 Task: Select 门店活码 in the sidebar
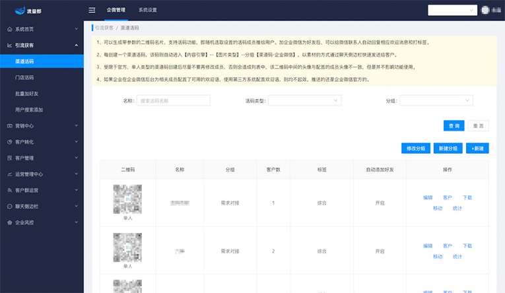pyautogui.click(x=24, y=77)
